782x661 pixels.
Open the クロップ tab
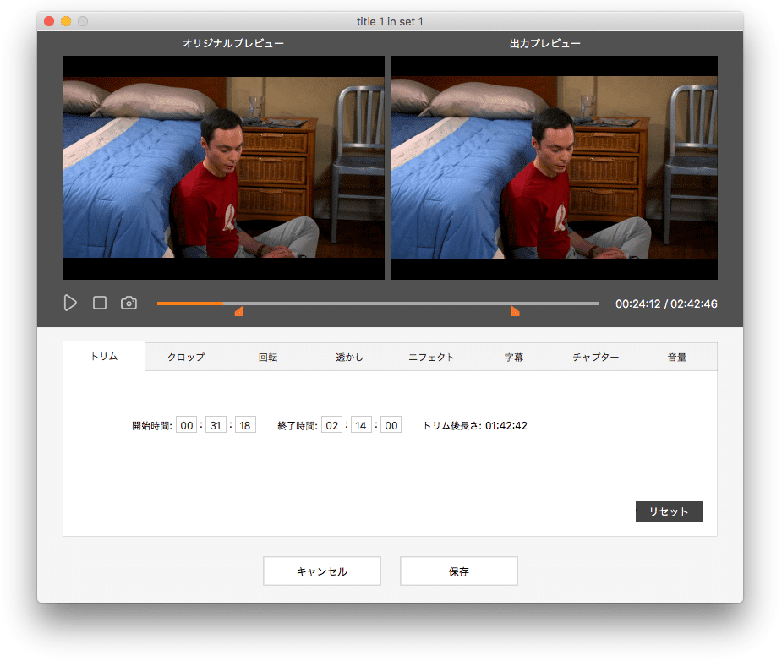(186, 357)
